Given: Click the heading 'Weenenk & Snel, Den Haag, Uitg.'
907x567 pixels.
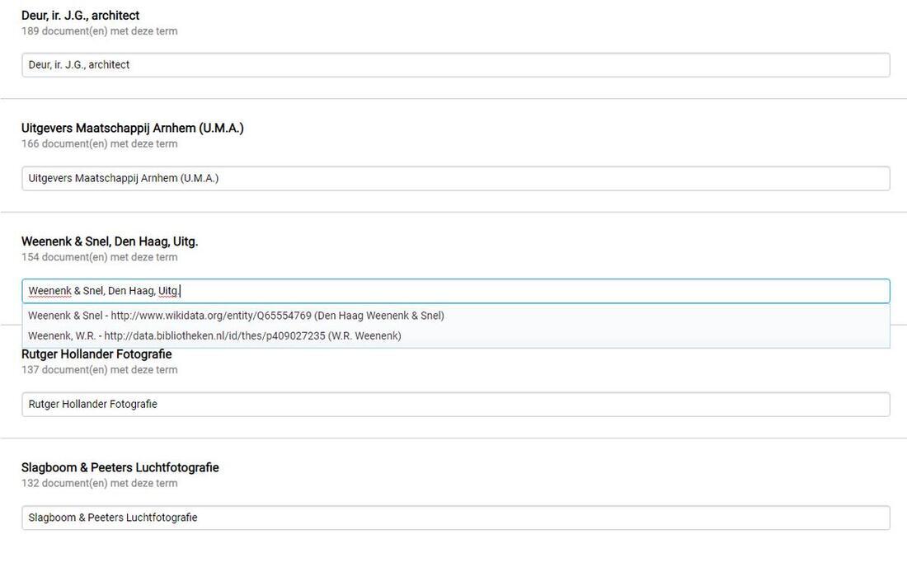Looking at the screenshot, I should (x=110, y=241).
